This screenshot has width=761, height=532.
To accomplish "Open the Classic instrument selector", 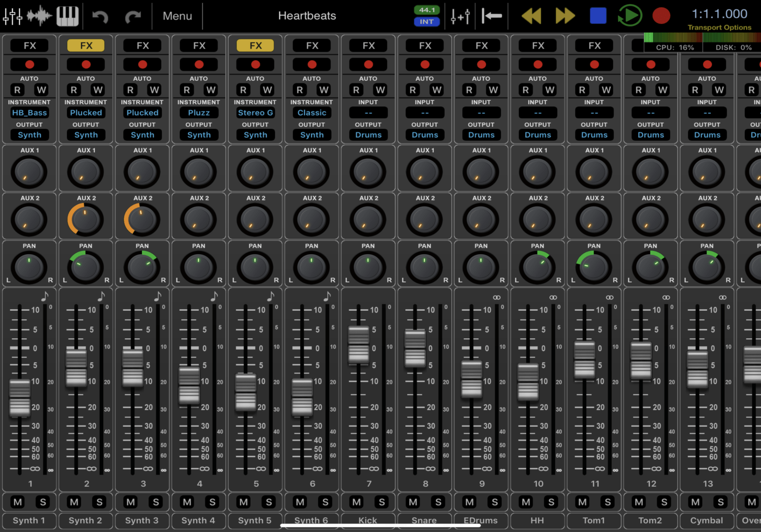I will 312,113.
